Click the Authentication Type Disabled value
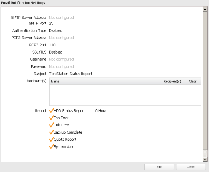 coord(56,30)
